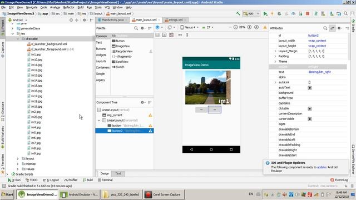Expand the Layout_Margin attribute
The width and height of the screenshot is (356, 200).
click(x=275, y=51)
